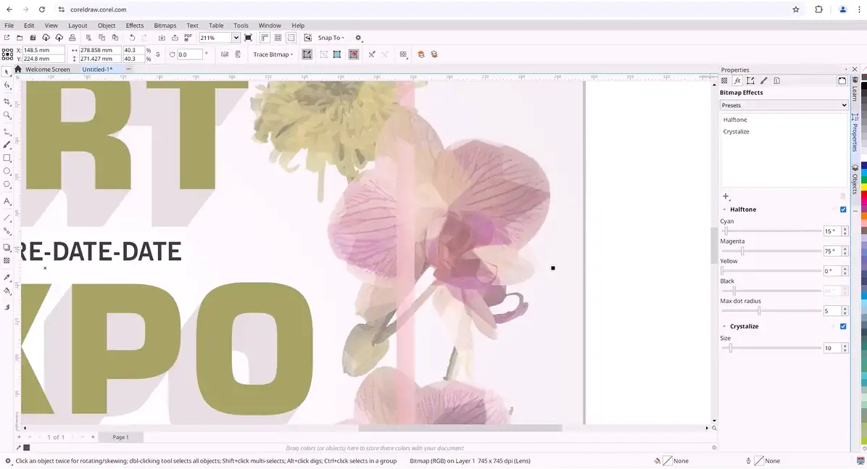This screenshot has height=469, width=867.
Task: Open the FX effects tab in Properties
Action: pos(737,81)
